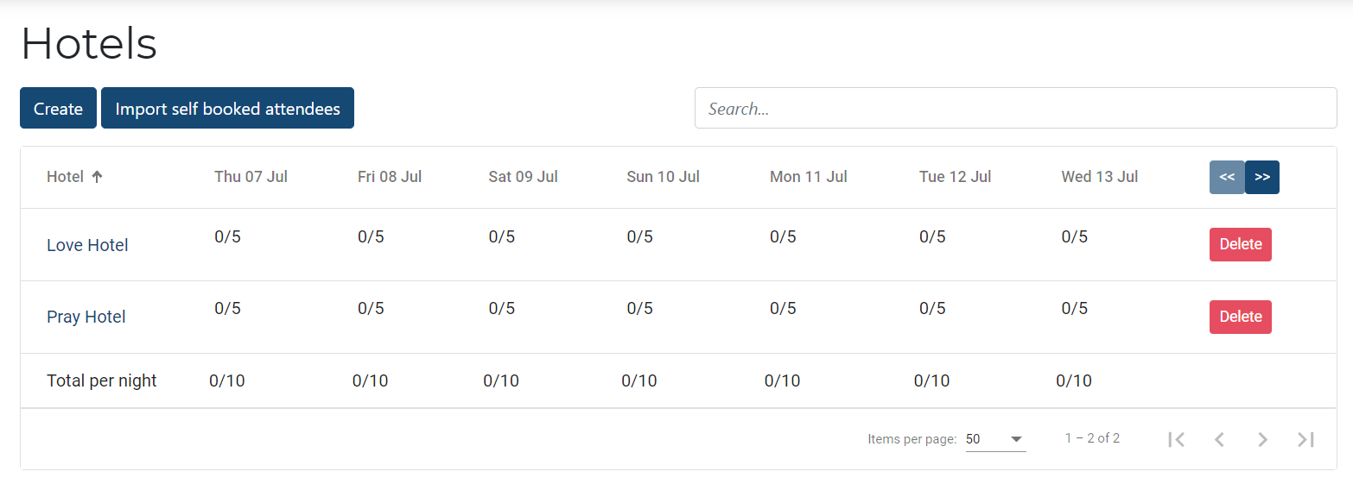Shift dates back with << button
The height and width of the screenshot is (503, 1353).
point(1227,177)
